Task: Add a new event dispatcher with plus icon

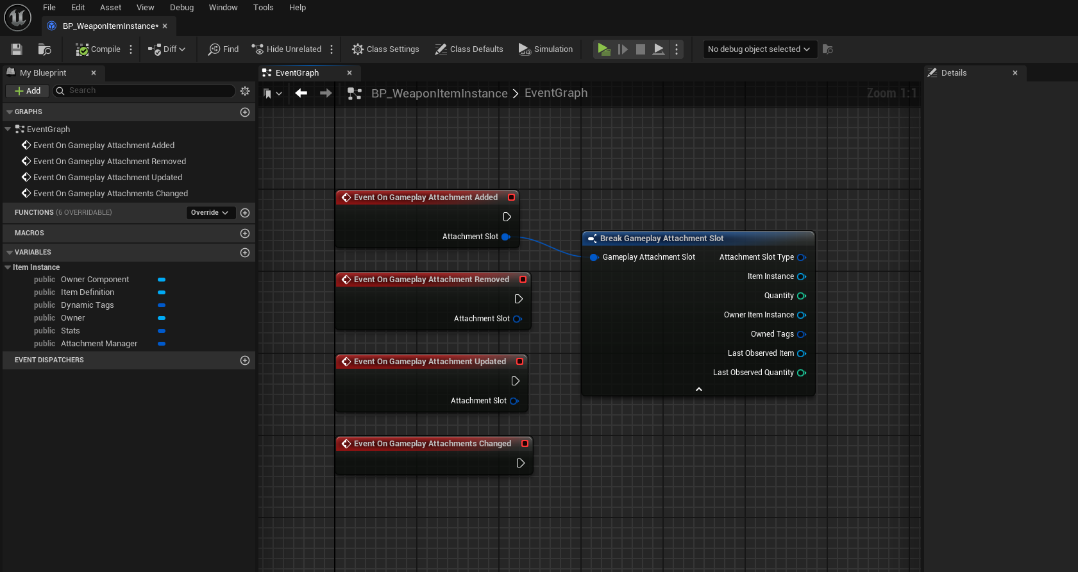Action: [x=245, y=360]
